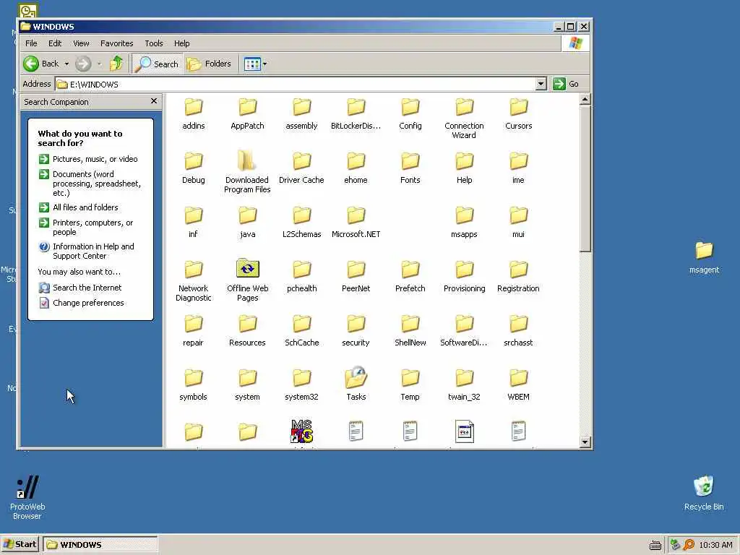Image resolution: width=740 pixels, height=555 pixels.
Task: Show the Folders tree pane
Action: [x=209, y=64]
